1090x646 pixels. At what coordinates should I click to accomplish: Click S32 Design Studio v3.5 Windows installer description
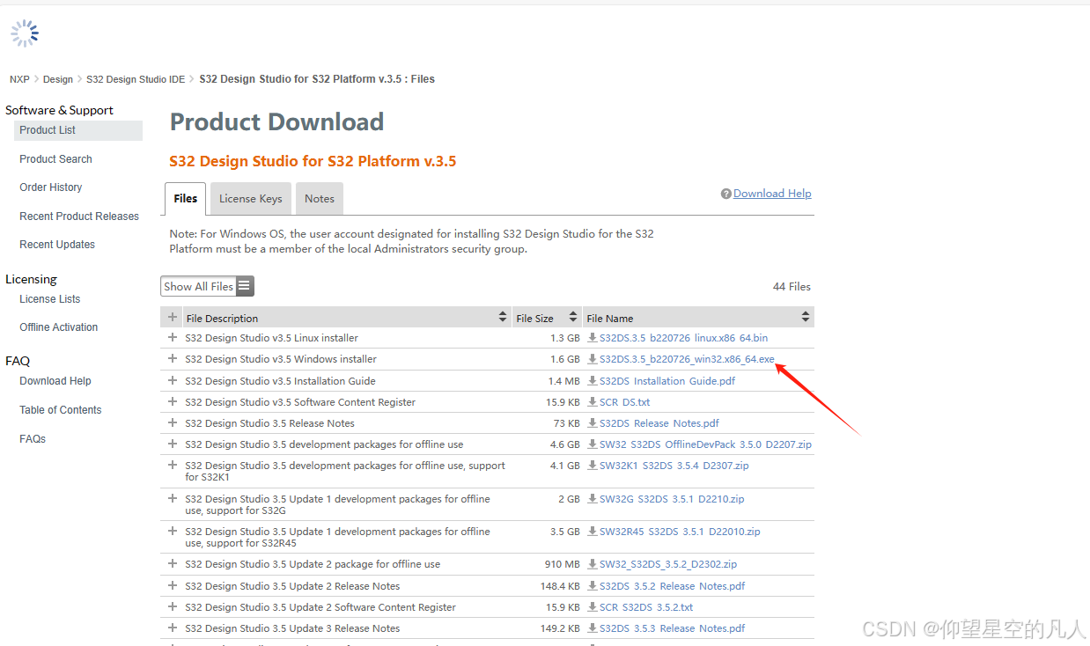(281, 359)
